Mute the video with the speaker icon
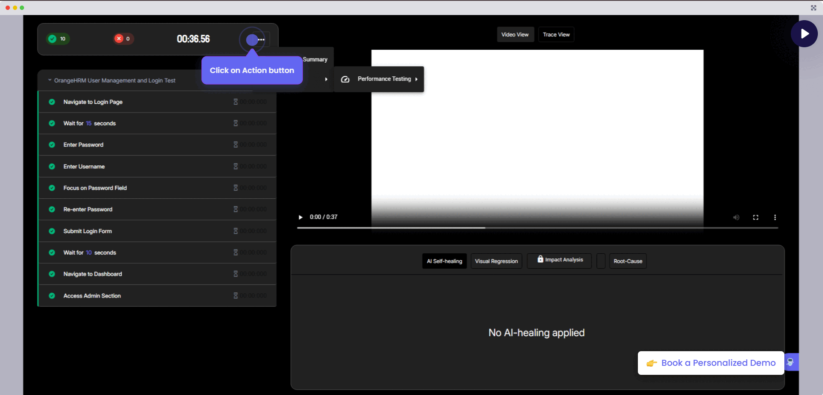The height and width of the screenshot is (395, 823). pyautogui.click(x=736, y=217)
